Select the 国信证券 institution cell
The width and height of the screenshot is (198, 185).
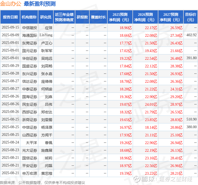click(29, 158)
